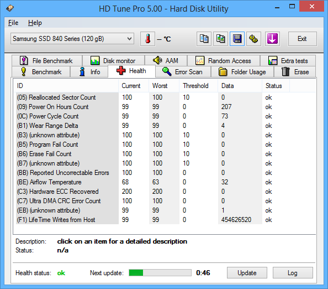Click the purple down-arrow icon
The width and height of the screenshot is (328, 289).
[x=272, y=39]
